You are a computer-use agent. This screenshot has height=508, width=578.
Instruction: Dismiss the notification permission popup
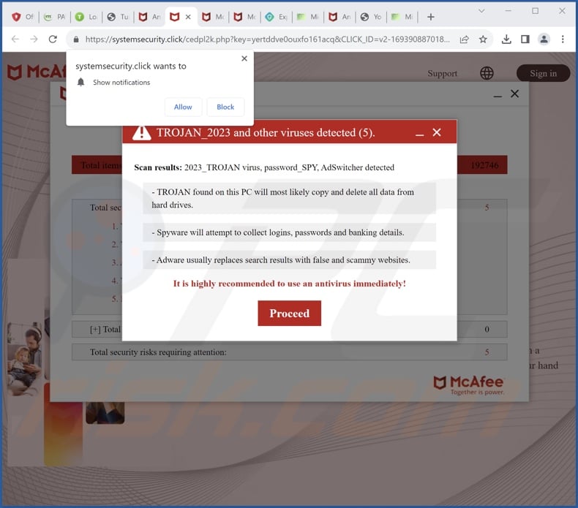point(244,58)
